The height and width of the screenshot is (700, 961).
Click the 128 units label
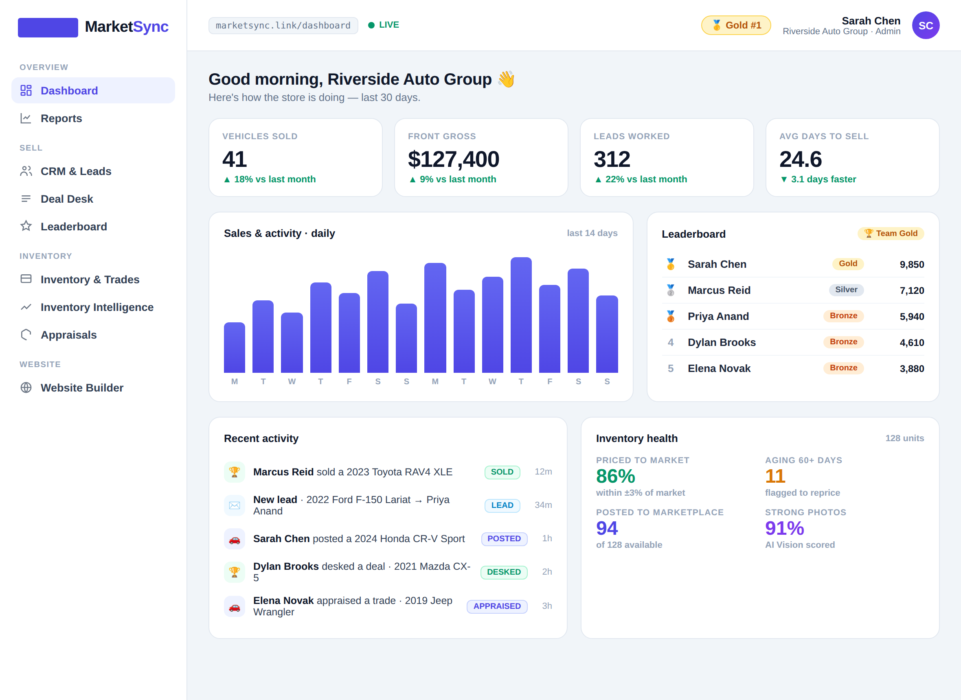coord(904,438)
